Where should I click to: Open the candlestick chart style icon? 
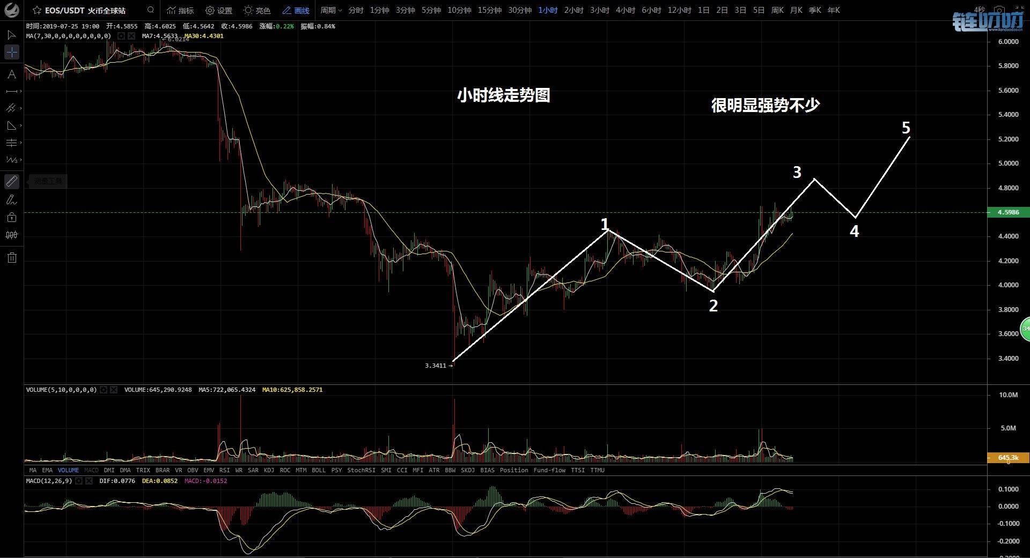click(x=11, y=235)
